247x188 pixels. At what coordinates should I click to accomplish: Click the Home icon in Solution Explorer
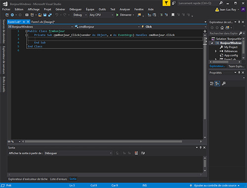pyautogui.click(x=222, y=28)
